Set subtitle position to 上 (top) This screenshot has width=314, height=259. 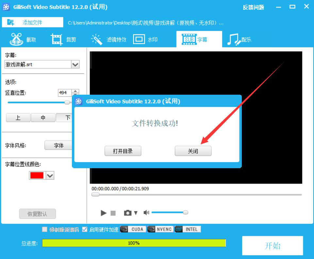tap(18, 118)
